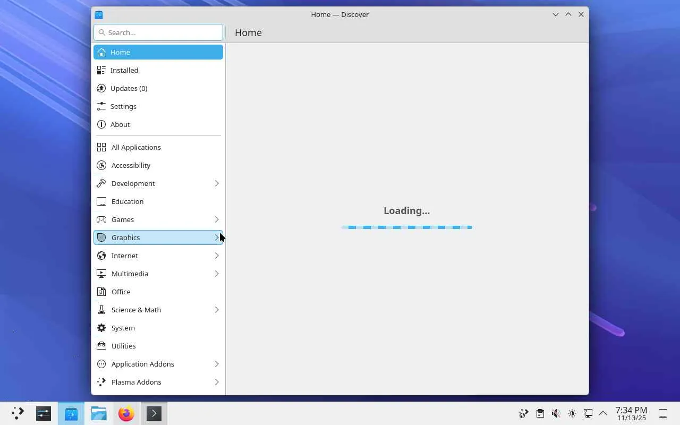Open the Installed applications page

[x=158, y=70]
